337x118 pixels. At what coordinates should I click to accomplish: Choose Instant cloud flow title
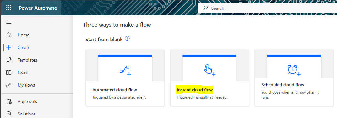(195, 90)
